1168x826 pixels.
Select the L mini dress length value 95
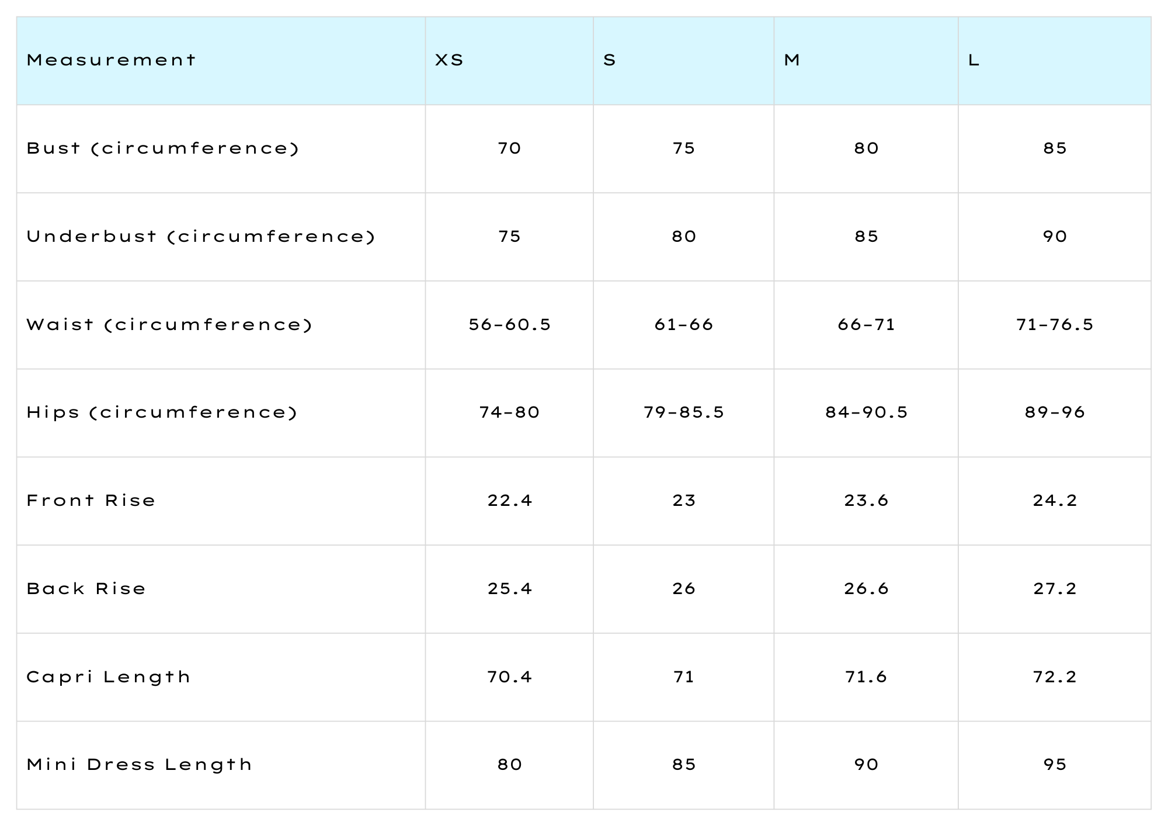pyautogui.click(x=1054, y=765)
